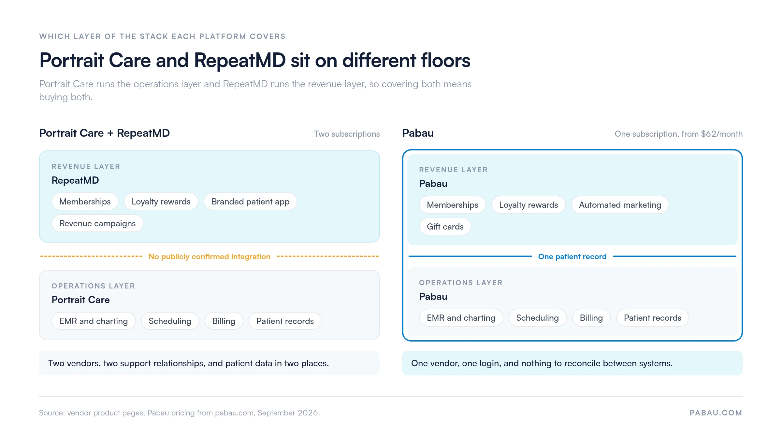Click the Loyalty rewards pill under RepeatMD
Image resolution: width=782 pixels, height=448 pixels.
click(x=161, y=202)
